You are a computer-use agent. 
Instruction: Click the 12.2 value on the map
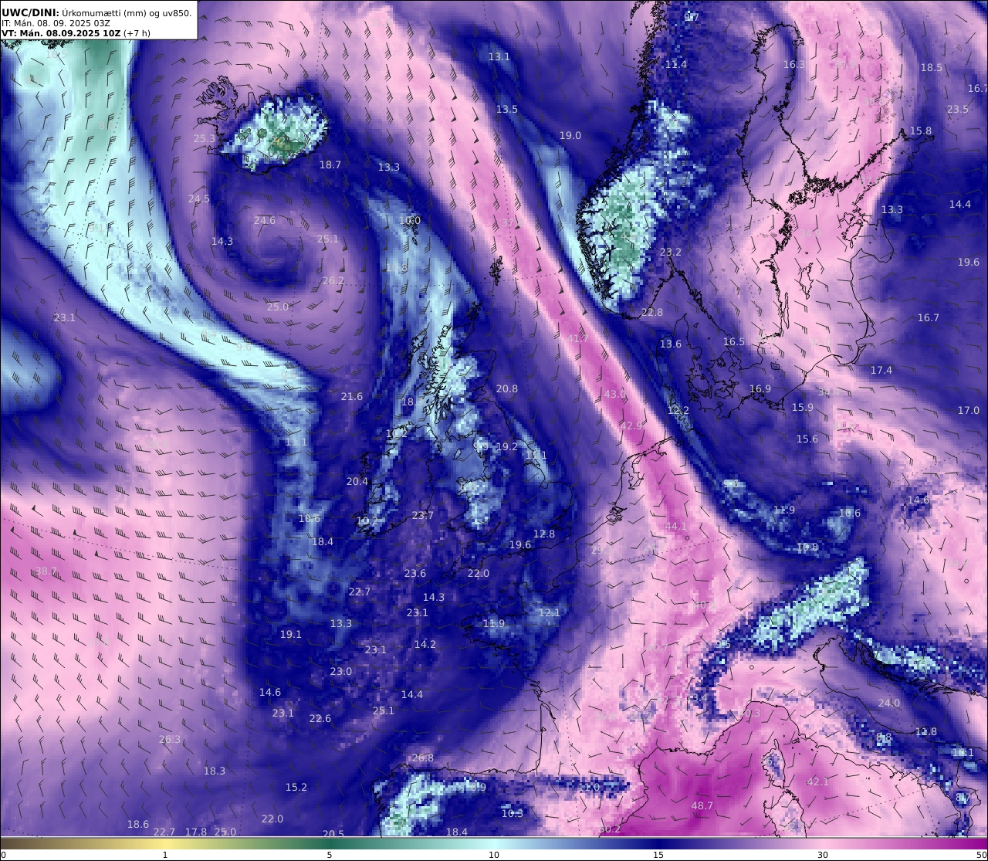tap(678, 410)
